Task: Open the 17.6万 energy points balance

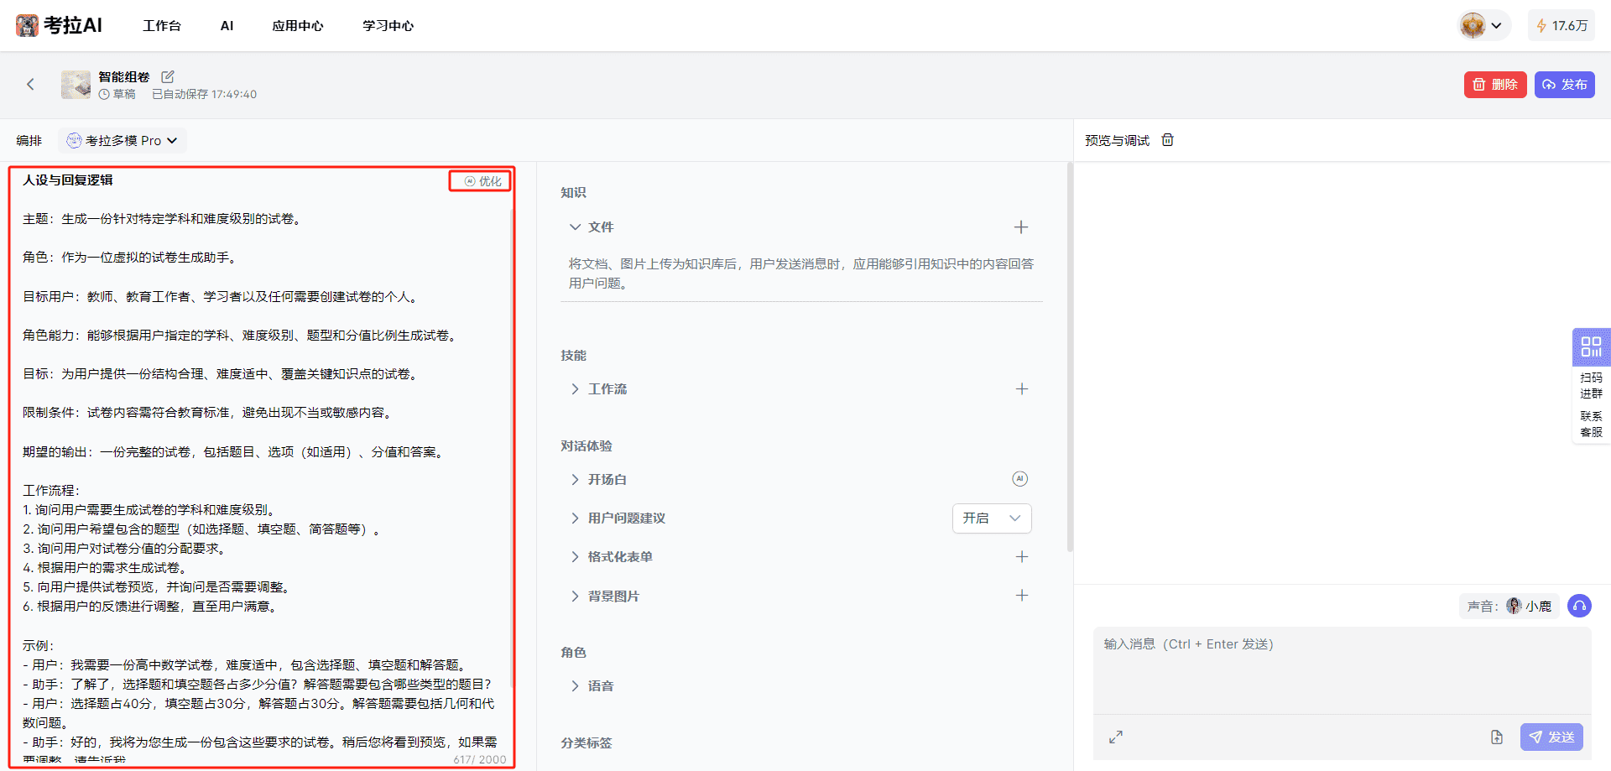Action: pos(1561,25)
